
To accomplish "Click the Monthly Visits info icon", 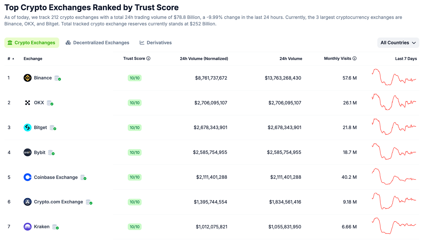I will click(x=355, y=58).
